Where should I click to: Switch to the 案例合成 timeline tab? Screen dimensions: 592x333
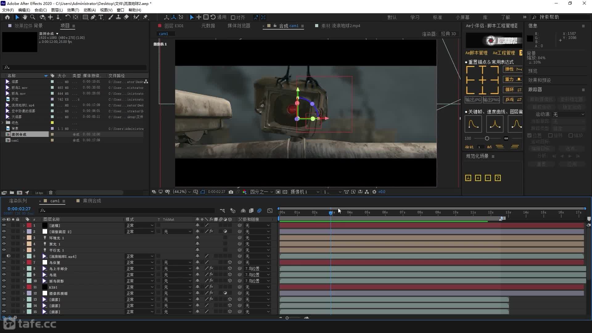click(92, 201)
